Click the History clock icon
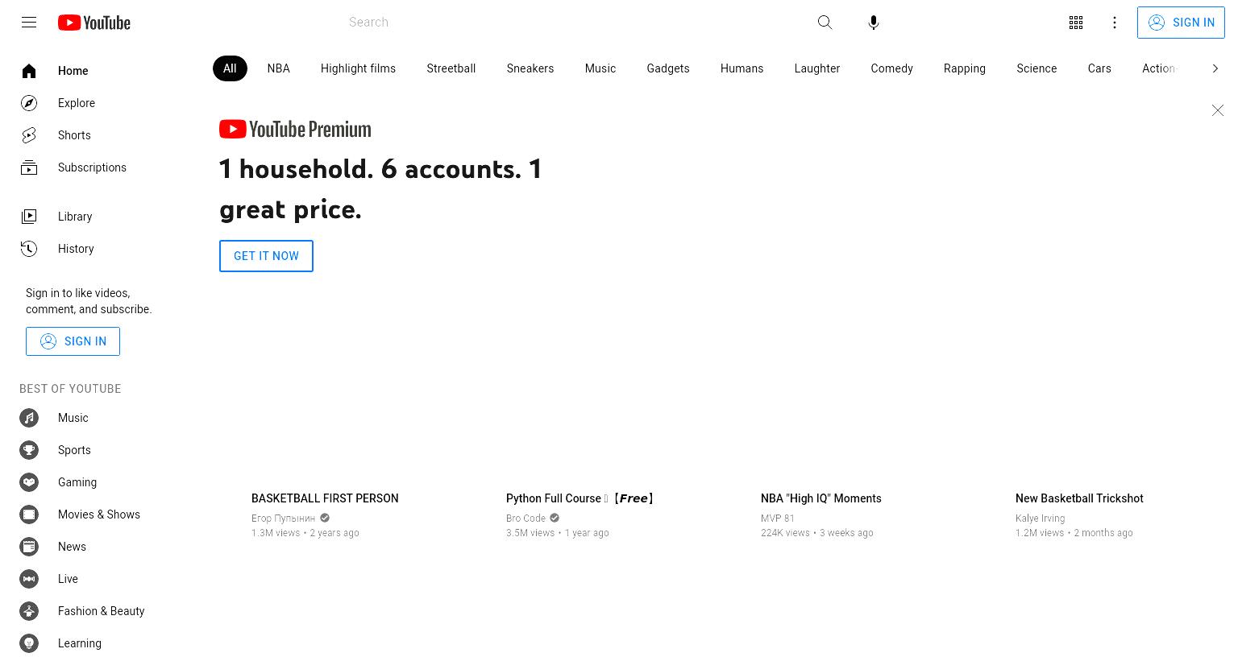 pos(29,249)
